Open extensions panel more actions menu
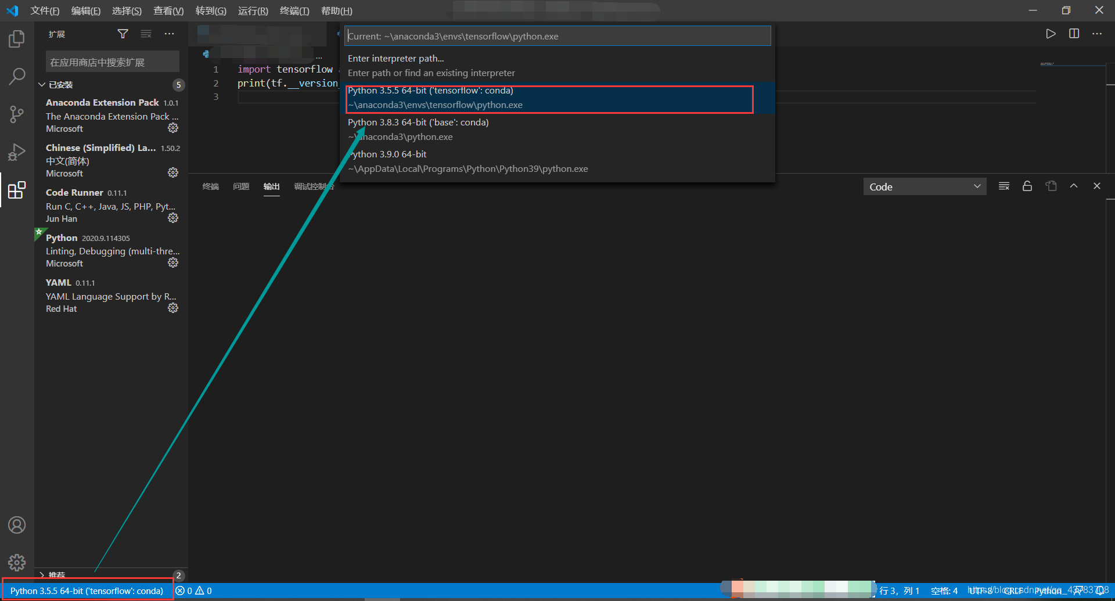 point(169,34)
